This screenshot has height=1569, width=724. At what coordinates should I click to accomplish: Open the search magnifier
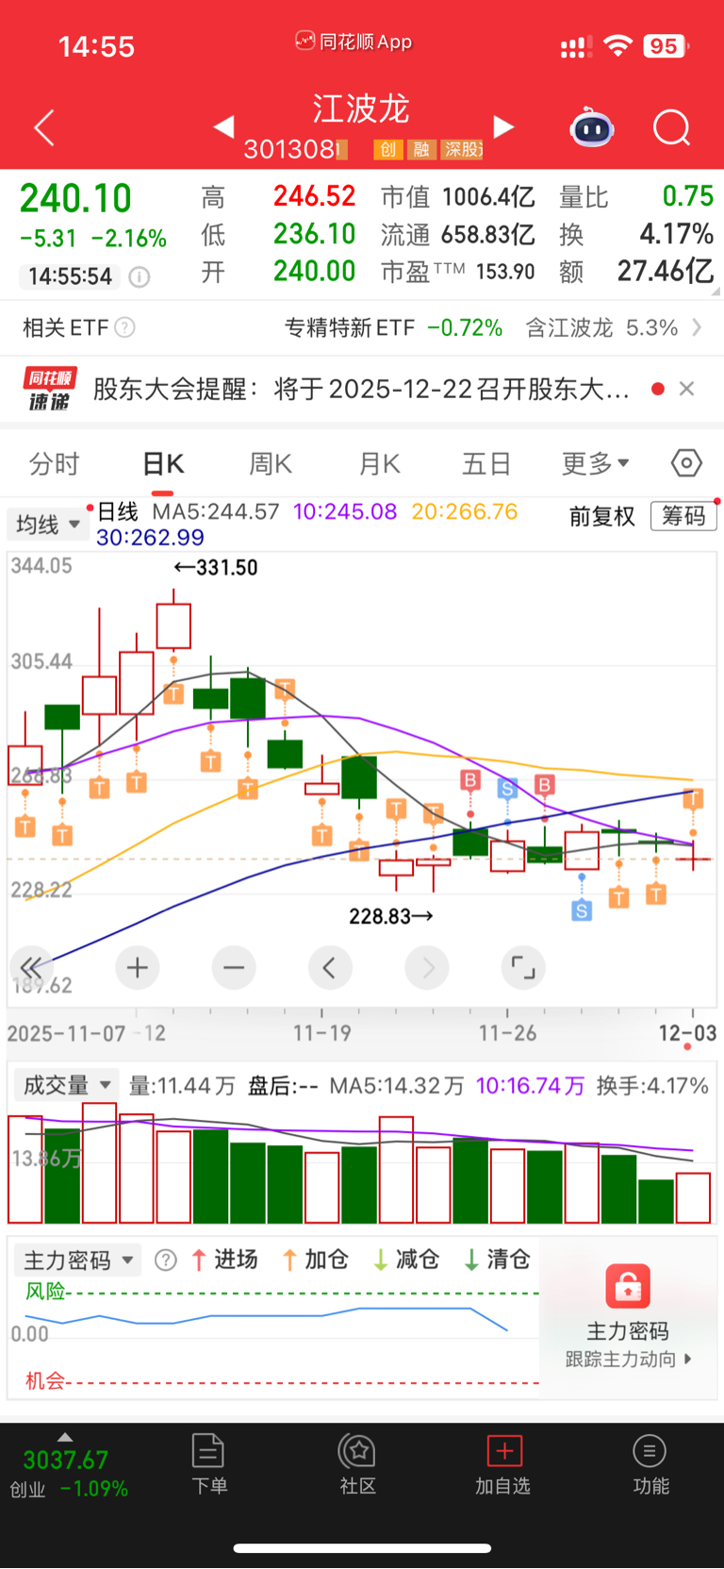pyautogui.click(x=672, y=127)
